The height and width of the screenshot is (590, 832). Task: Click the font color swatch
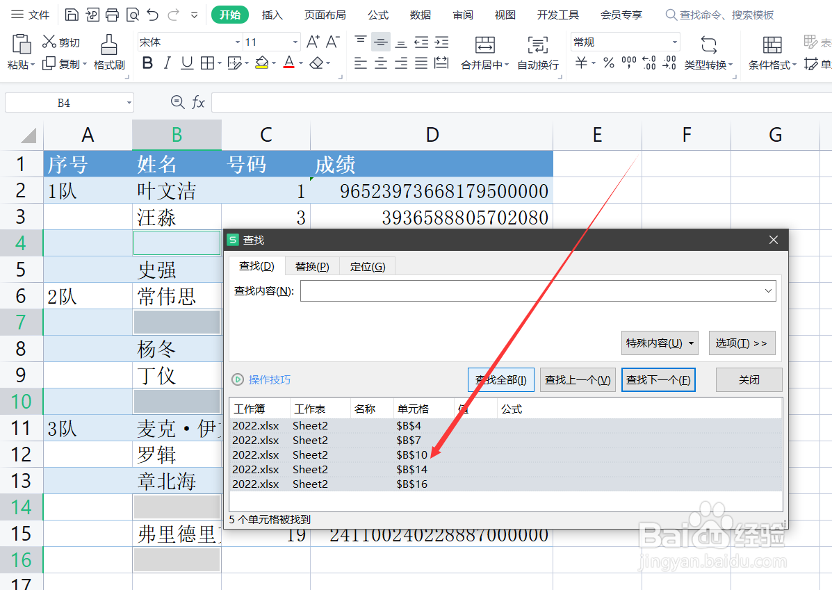[x=291, y=63]
